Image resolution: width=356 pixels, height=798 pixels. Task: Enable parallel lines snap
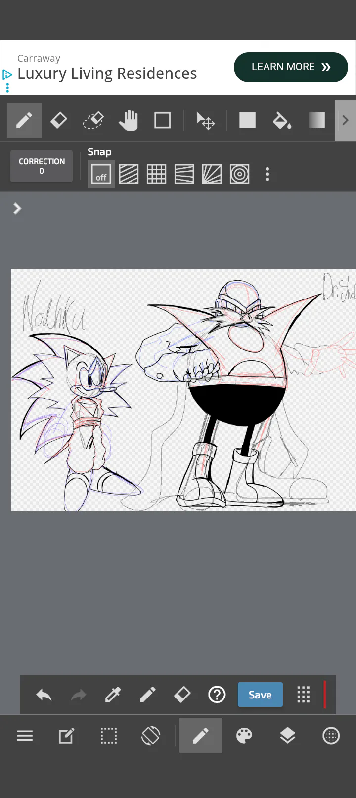(129, 174)
